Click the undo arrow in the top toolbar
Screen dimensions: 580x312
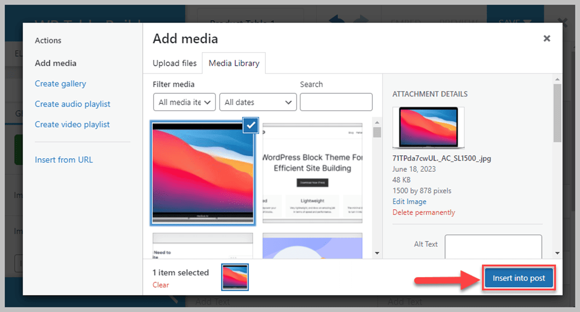click(x=336, y=19)
